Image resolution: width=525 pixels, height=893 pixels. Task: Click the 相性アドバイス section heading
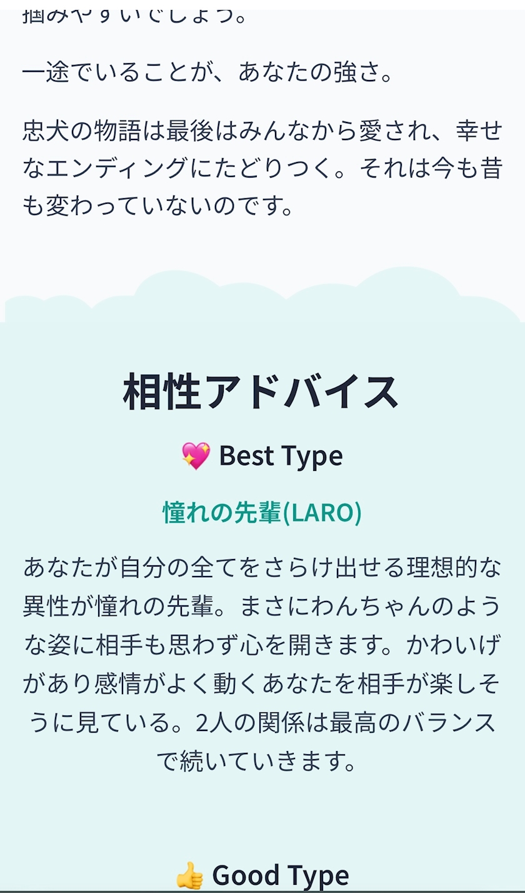(261, 393)
